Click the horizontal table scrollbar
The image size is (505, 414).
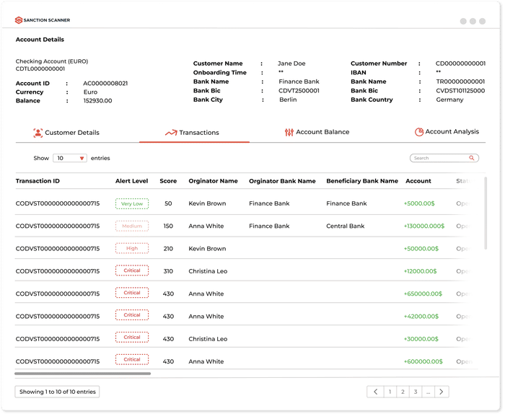pos(82,374)
